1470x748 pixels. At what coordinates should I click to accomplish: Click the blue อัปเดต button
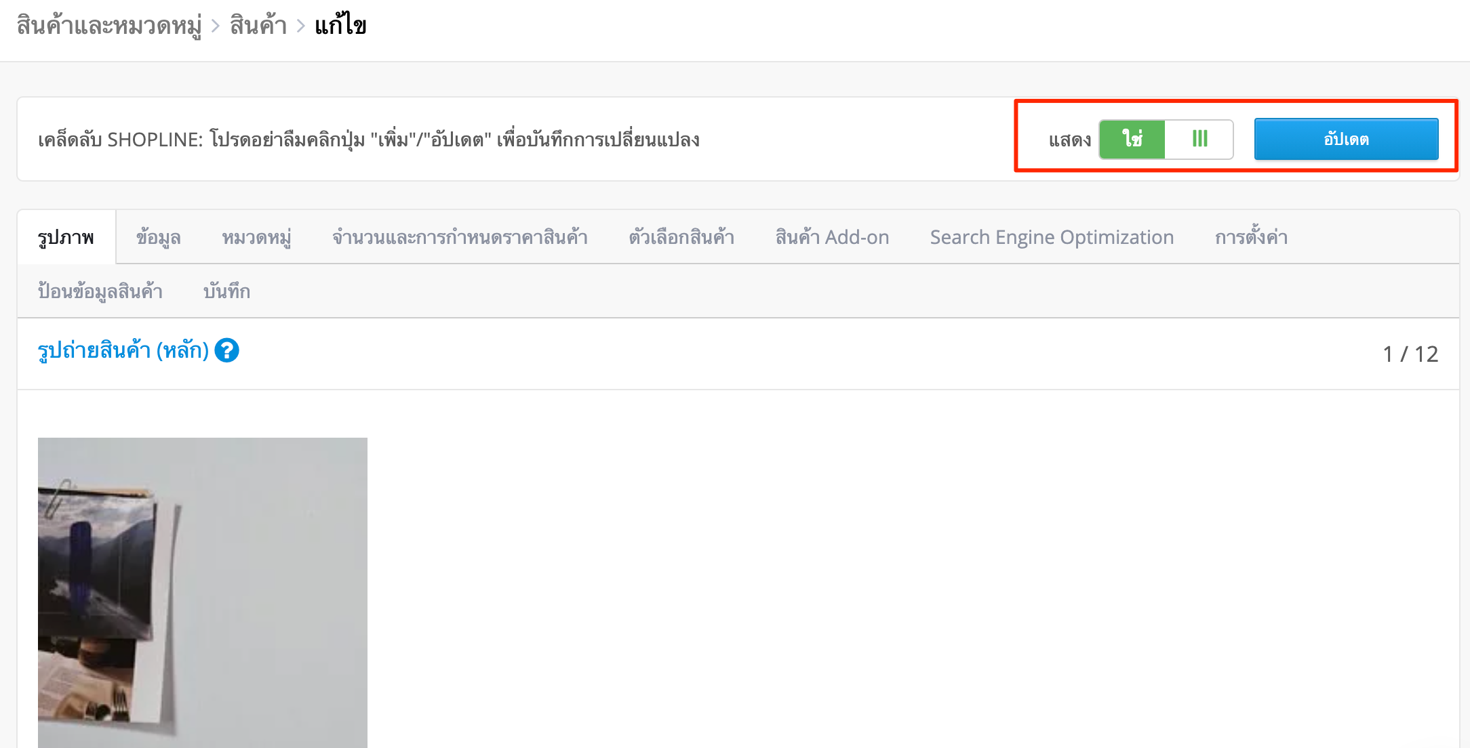pos(1346,139)
